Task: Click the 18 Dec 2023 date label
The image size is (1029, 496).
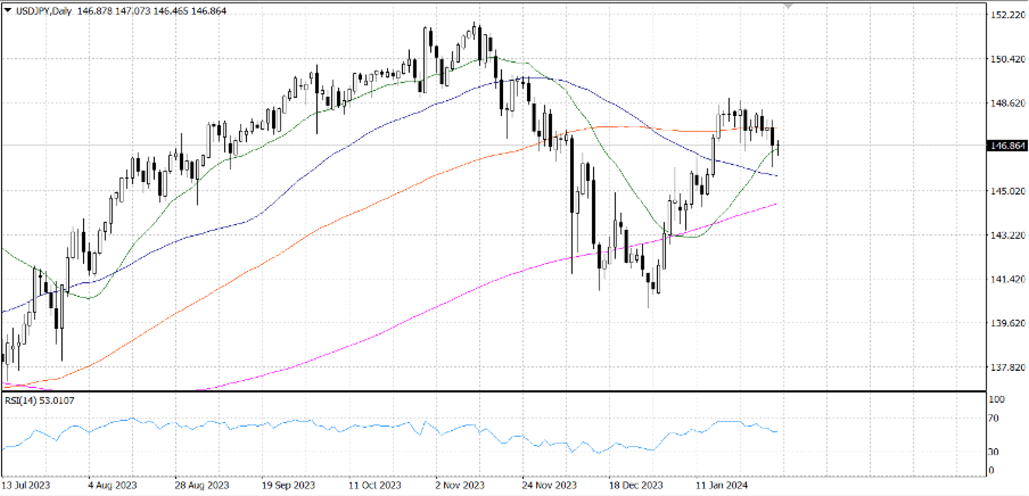Action: click(x=636, y=485)
